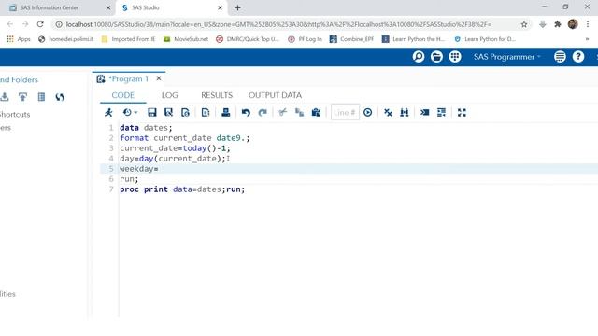
Task: Click the go to line arrow icon
Action: point(367,112)
